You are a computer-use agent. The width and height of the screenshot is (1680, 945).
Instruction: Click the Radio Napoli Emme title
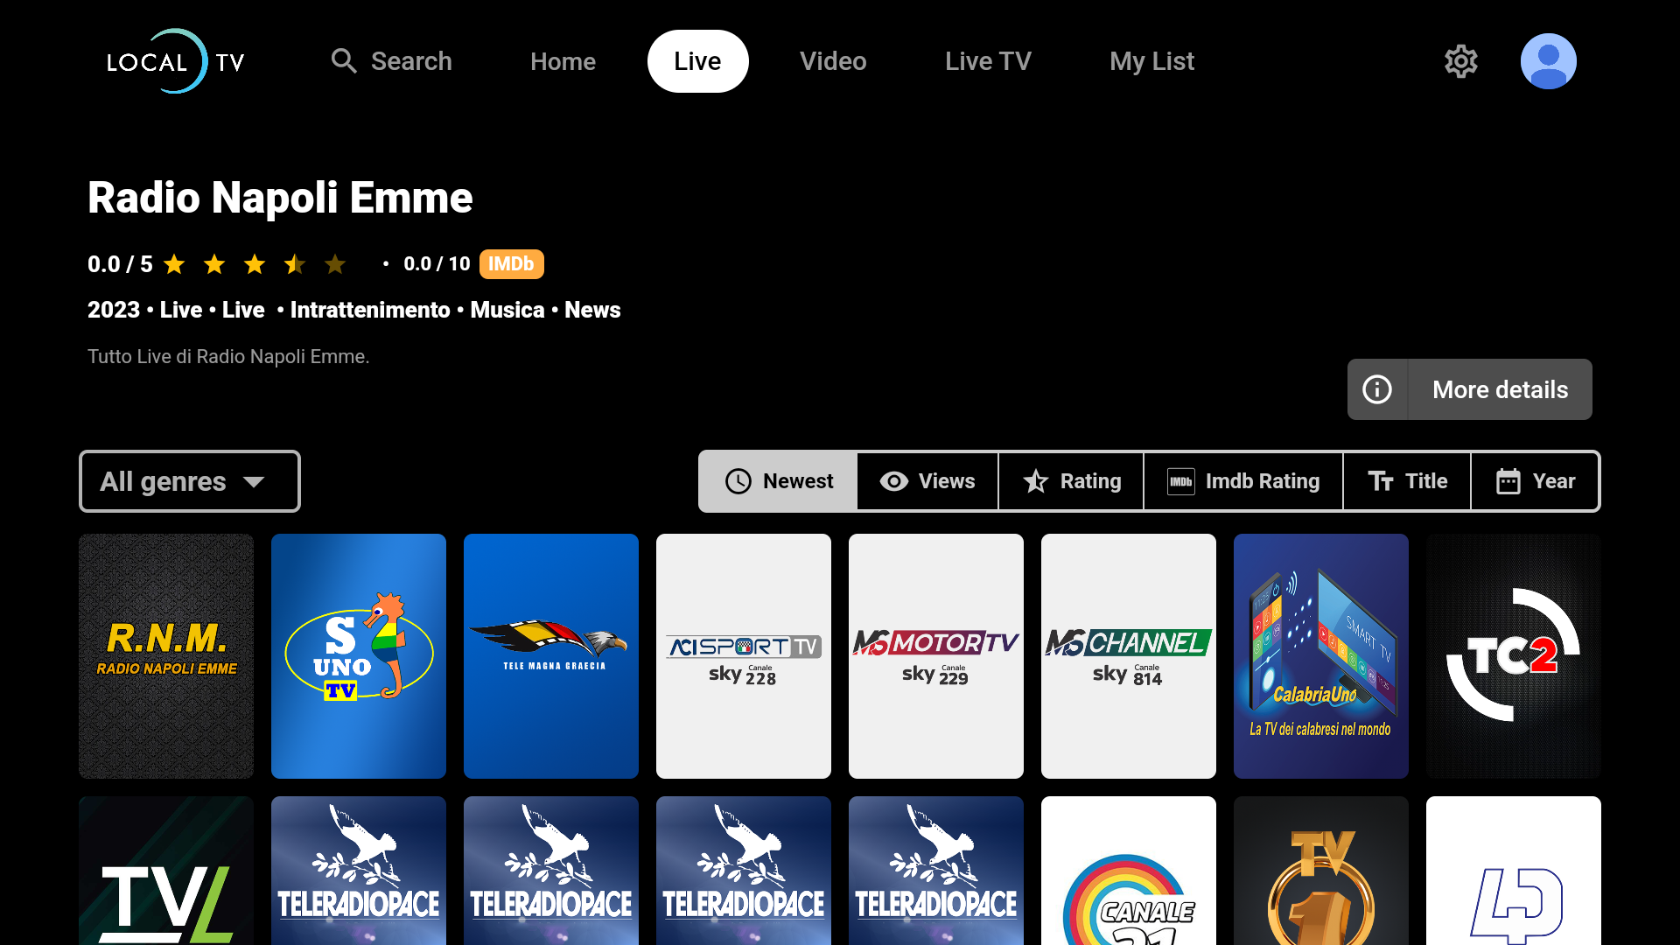[x=280, y=198]
